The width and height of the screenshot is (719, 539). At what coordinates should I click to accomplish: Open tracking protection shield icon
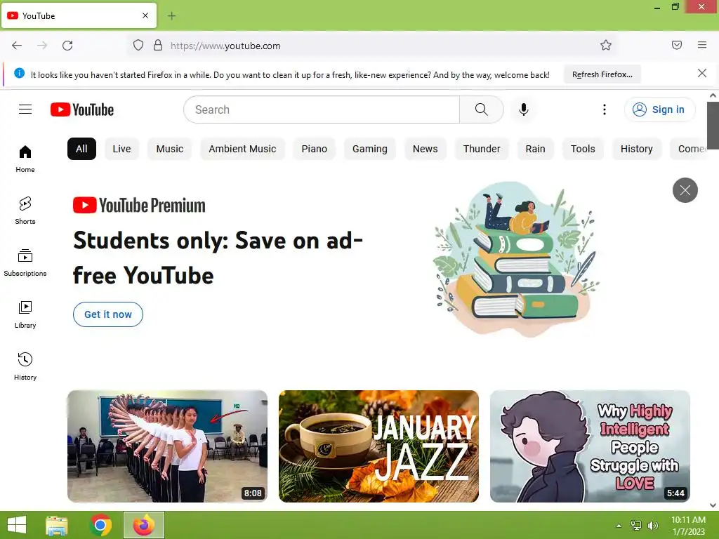[138, 46]
